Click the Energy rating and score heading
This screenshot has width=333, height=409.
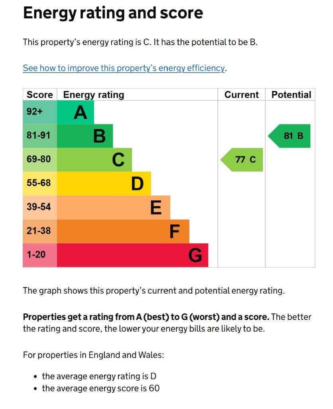113,13
